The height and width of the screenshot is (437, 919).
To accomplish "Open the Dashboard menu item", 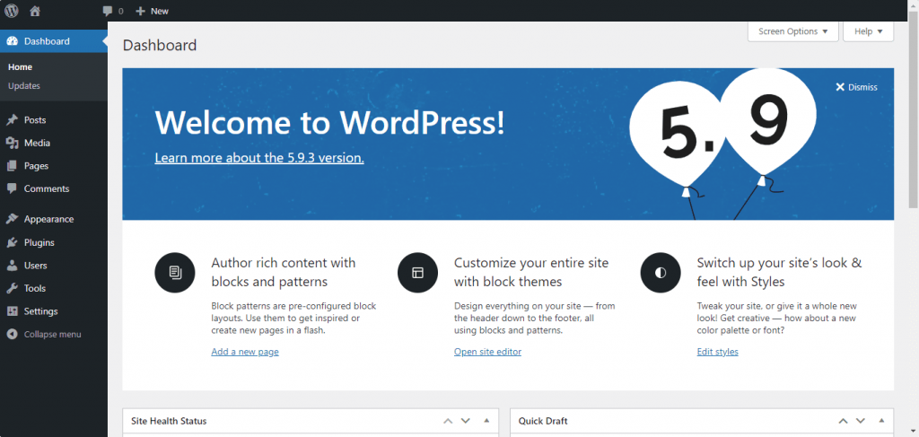I will click(x=54, y=41).
